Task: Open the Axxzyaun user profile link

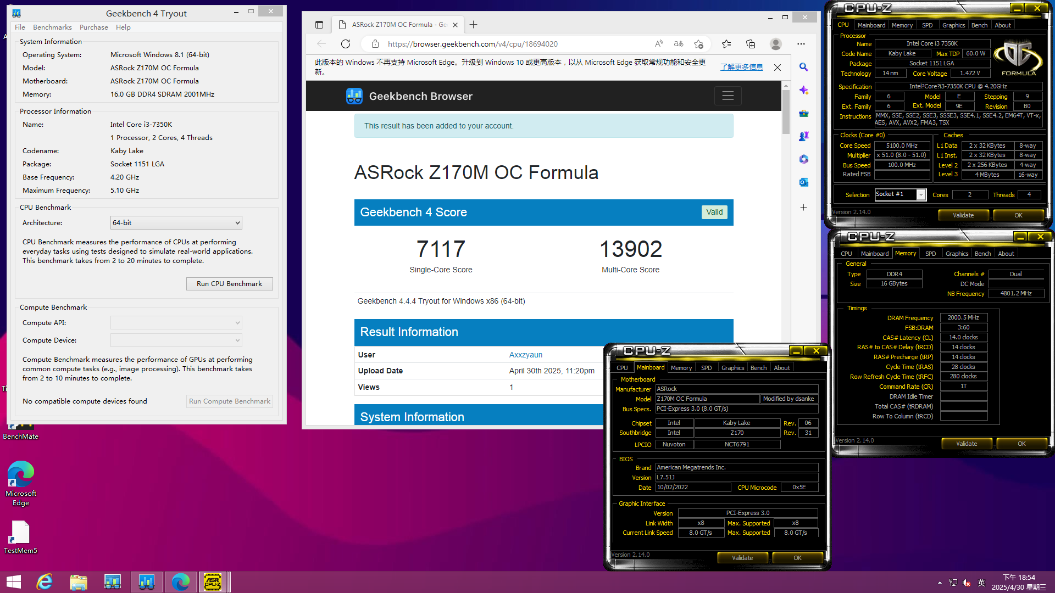Action: tap(525, 355)
